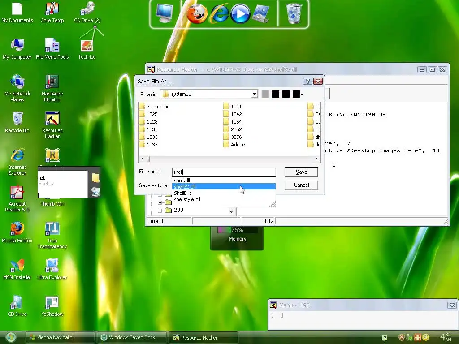Viewport: 459px width, 344px height.
Task: Launch Firefox from the top dock
Action: (x=197, y=13)
